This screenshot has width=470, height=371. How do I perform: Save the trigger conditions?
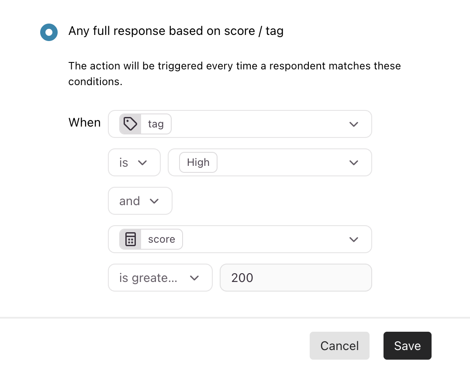point(408,346)
